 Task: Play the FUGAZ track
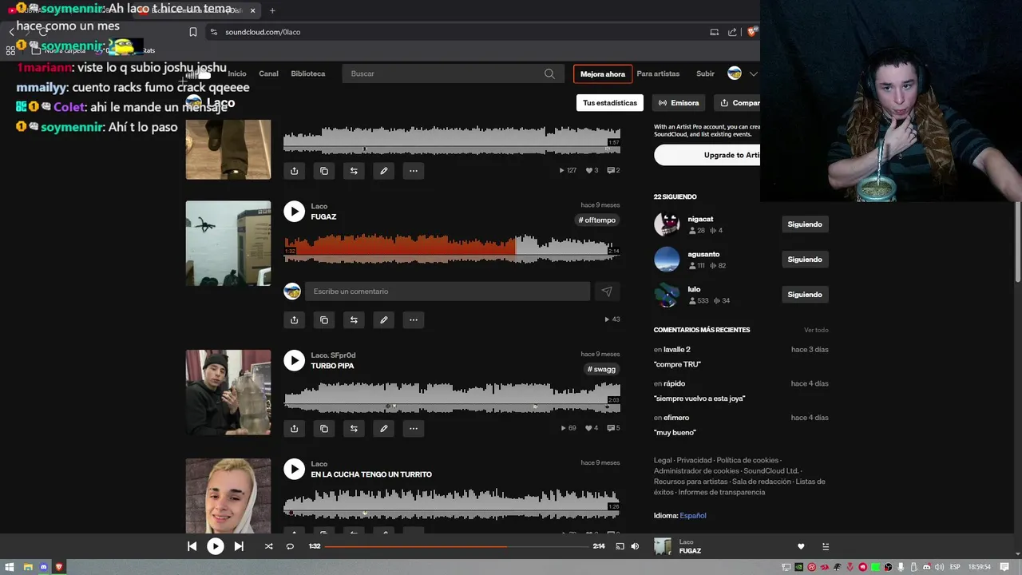(294, 211)
